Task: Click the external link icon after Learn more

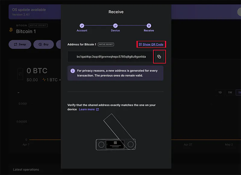Action: [97, 110]
